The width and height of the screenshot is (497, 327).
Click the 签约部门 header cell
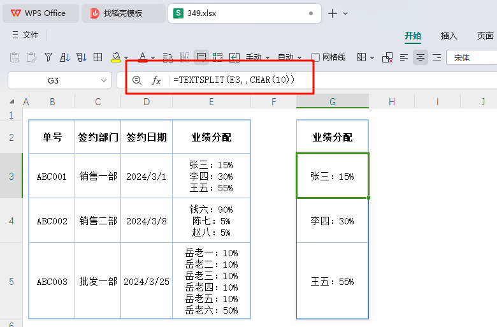point(98,137)
